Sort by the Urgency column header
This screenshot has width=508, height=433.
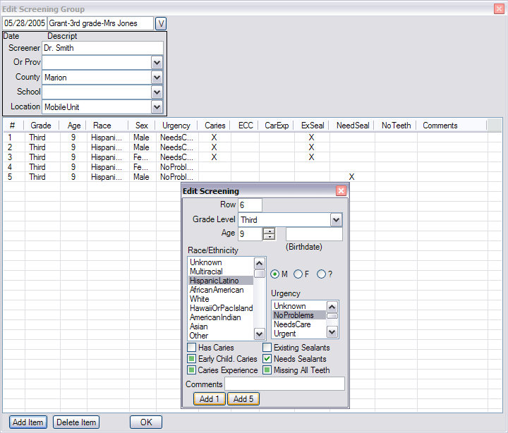click(x=176, y=126)
